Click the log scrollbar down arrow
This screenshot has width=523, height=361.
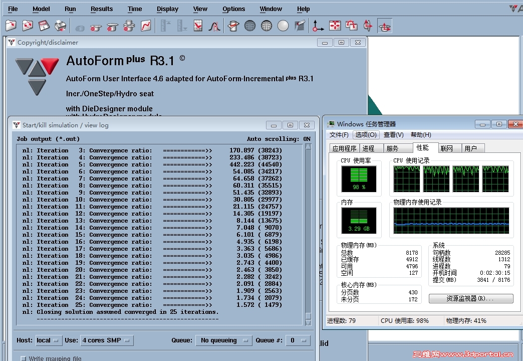[308, 323]
